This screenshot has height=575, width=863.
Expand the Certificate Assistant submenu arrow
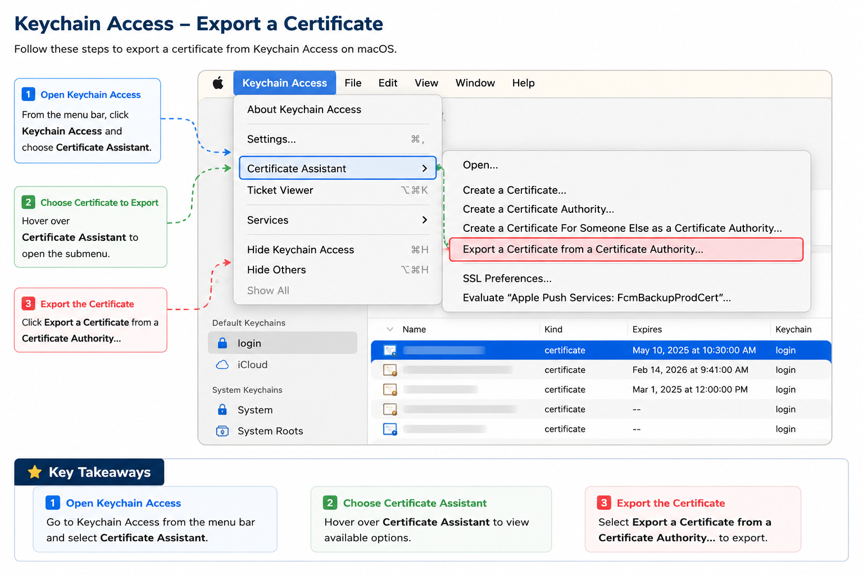(x=425, y=168)
